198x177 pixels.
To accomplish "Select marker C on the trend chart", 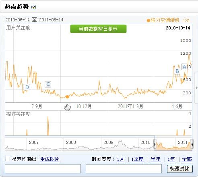I will pyautogui.click(x=48, y=84).
